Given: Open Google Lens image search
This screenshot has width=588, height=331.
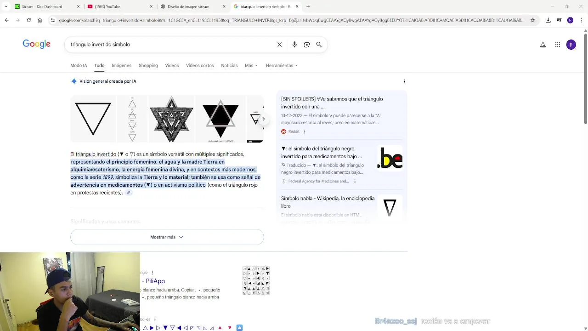Looking at the screenshot, I should pyautogui.click(x=307, y=45).
